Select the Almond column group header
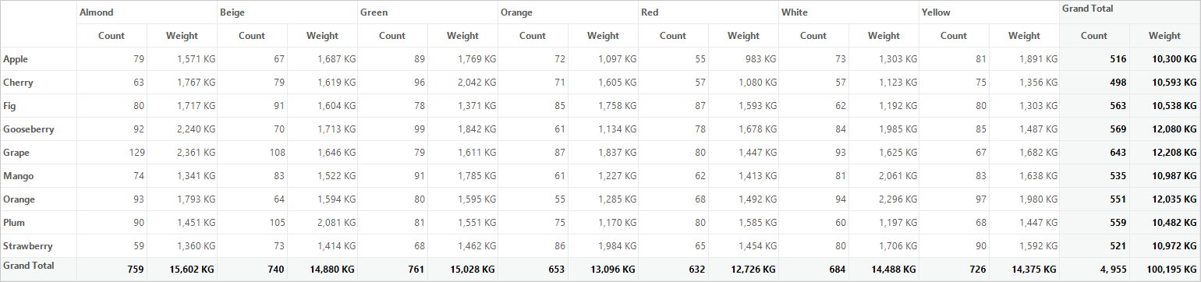Screen dimensions: 1201x282 pyautogui.click(x=147, y=12)
